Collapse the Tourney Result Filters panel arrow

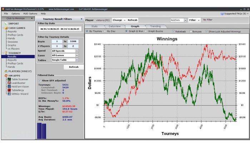coord(81,19)
